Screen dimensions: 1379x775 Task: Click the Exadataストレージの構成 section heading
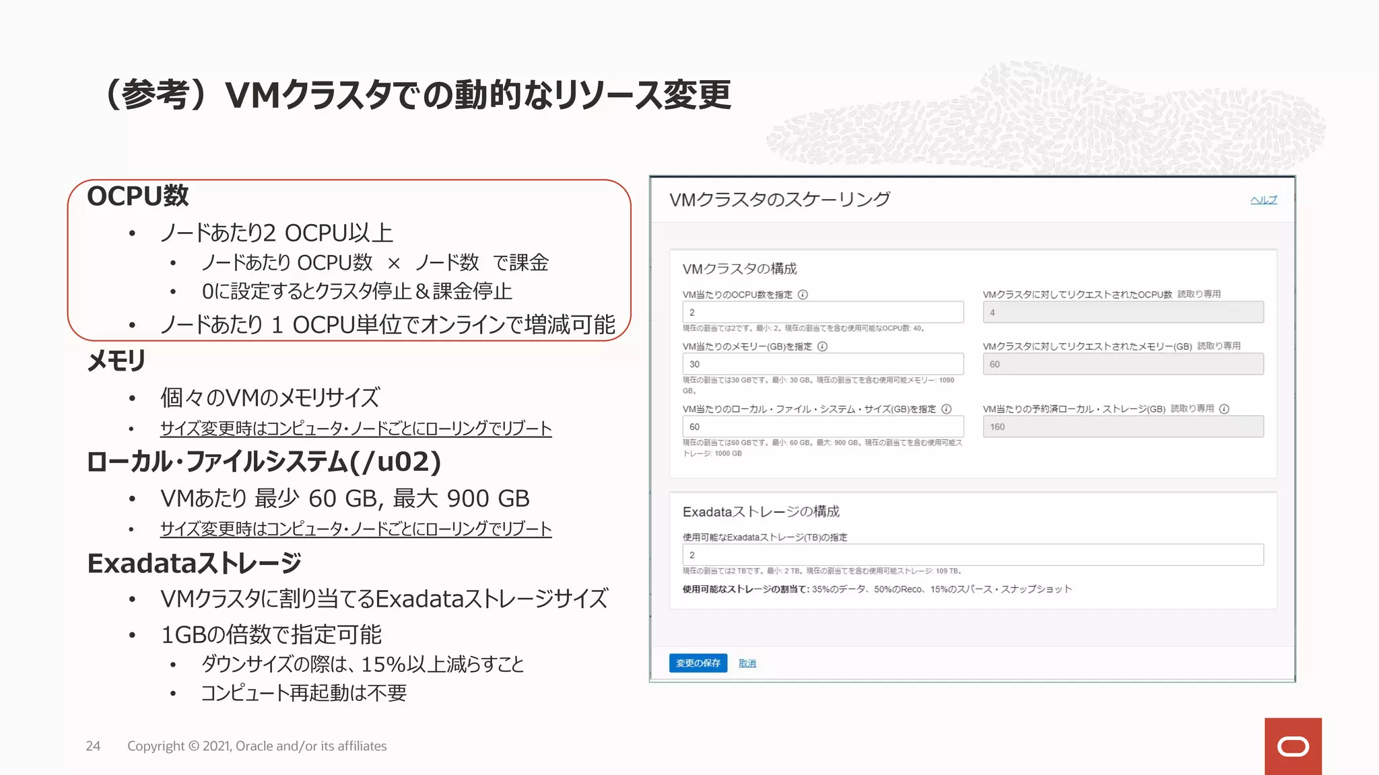click(761, 512)
